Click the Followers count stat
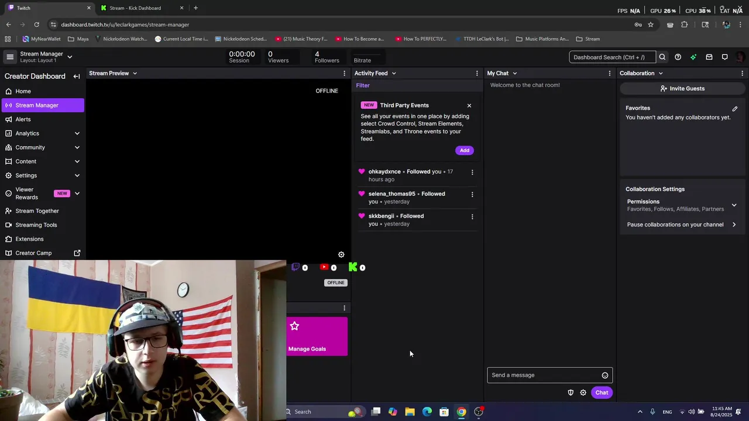749x421 pixels. coord(327,57)
